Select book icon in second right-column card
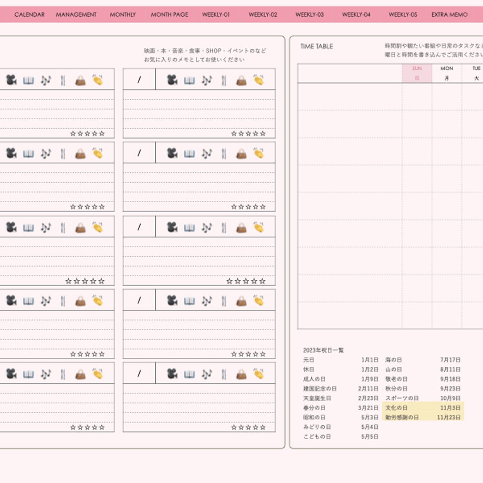Image resolution: width=483 pixels, height=483 pixels. tap(190, 154)
